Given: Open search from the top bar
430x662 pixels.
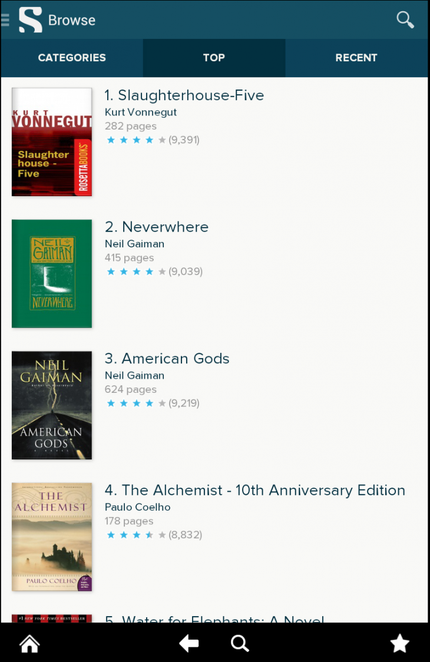Looking at the screenshot, I should [405, 19].
